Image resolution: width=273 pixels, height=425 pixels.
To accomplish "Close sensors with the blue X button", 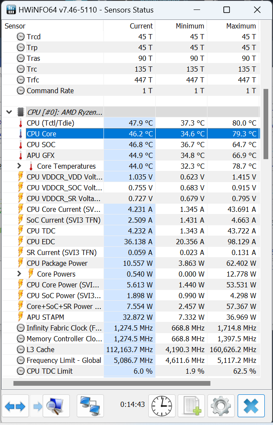I will point(251,406).
